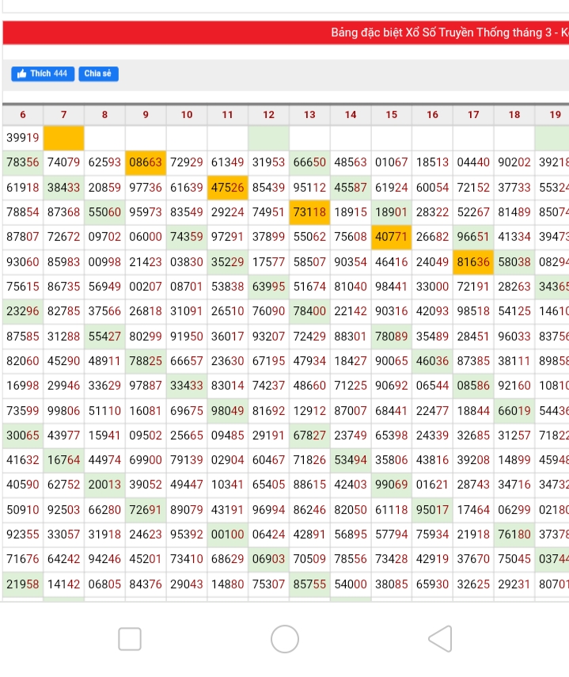
Task: Click the red banner title Bảng đặc biệt
Action: 449,32
